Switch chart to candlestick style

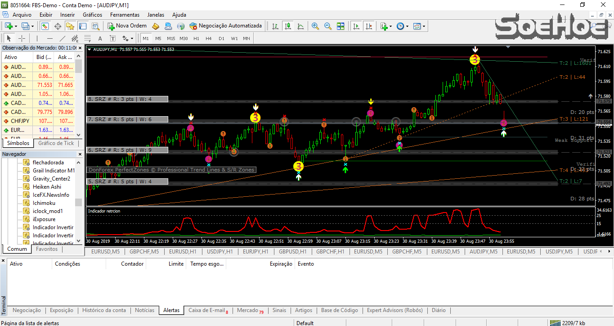(288, 26)
